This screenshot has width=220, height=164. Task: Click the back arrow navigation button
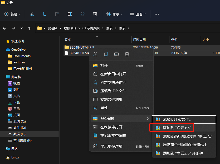[5, 28]
